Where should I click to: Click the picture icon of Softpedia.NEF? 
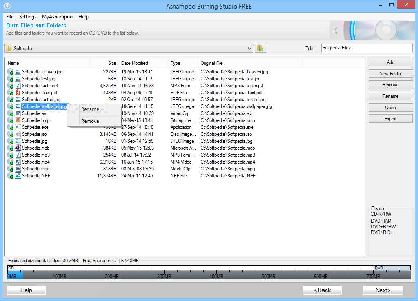pos(18,175)
